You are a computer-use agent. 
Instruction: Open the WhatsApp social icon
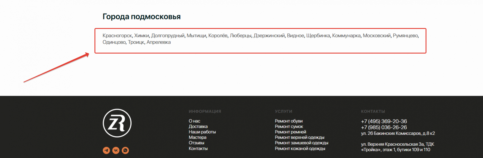pyautogui.click(x=125, y=150)
